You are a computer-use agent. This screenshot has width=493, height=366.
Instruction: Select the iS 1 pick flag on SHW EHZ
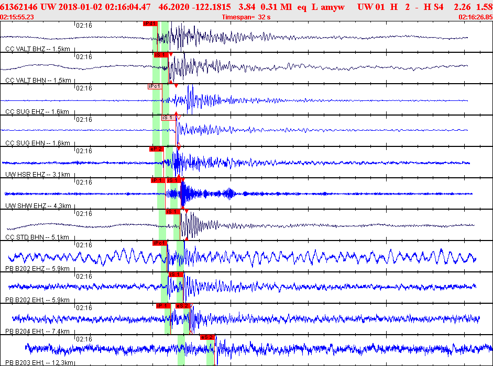pyautogui.click(x=173, y=180)
